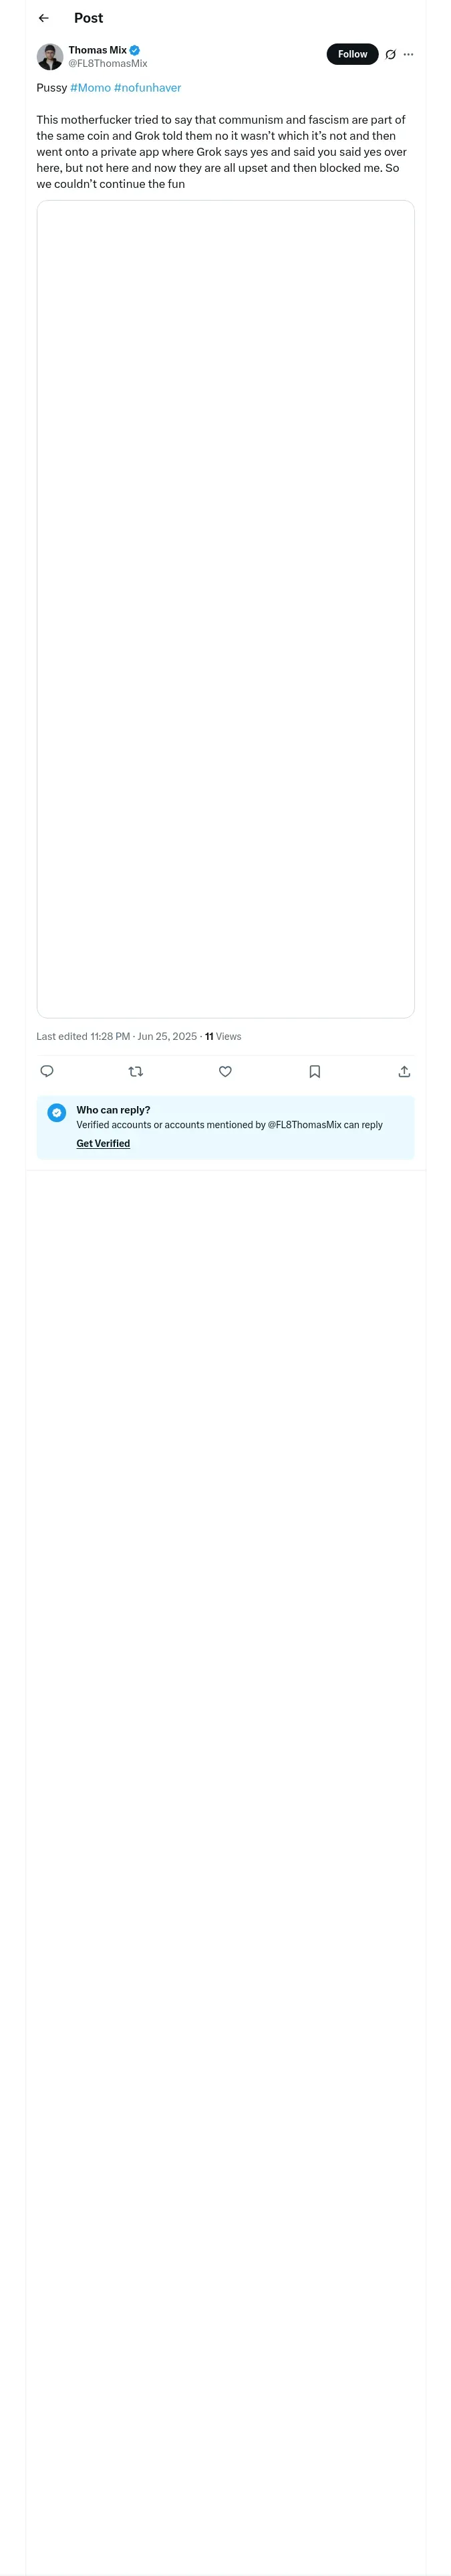The image size is (451, 2576).
Task: Like the post with the heart
Action: coord(225,1071)
